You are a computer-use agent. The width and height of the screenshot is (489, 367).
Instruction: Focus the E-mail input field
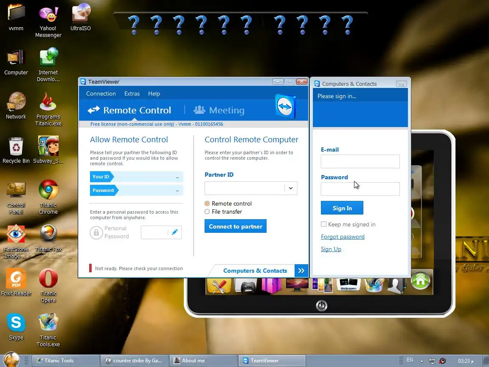click(360, 161)
